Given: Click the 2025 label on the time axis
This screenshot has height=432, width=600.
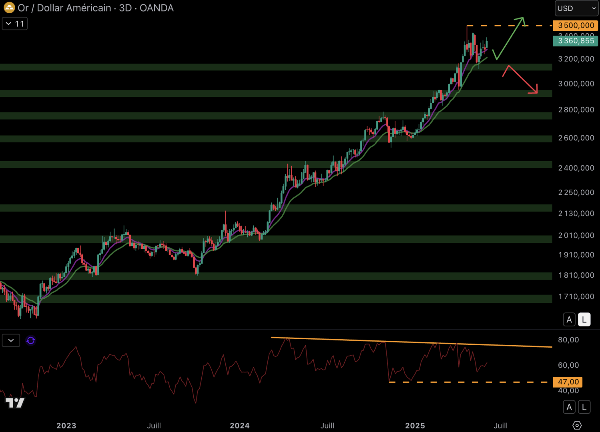Looking at the screenshot, I should (x=415, y=426).
